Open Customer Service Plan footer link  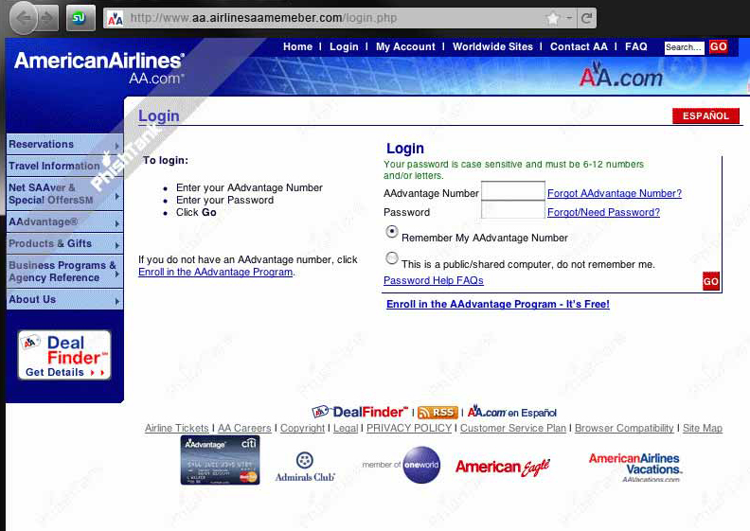513,428
